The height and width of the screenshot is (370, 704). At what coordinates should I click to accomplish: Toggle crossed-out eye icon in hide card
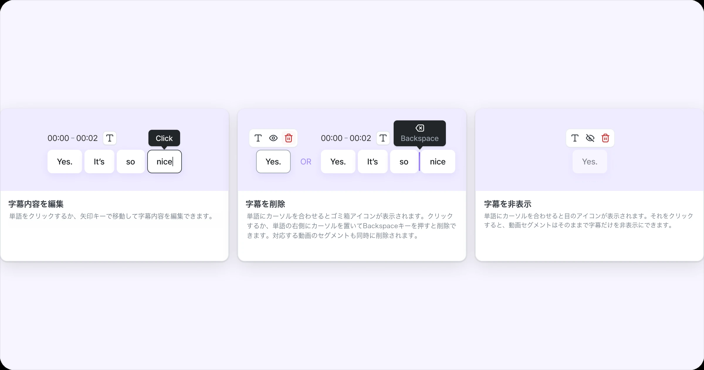[590, 138]
